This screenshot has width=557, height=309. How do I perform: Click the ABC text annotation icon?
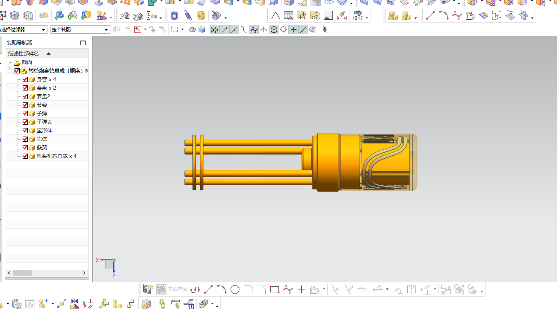[101, 16]
